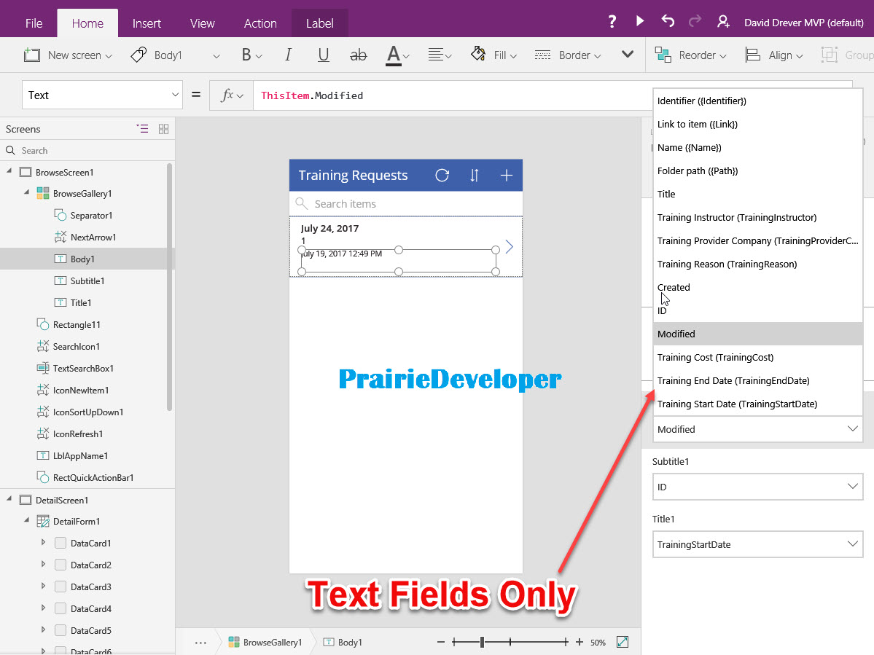Screen dimensions: 874x655
Task: Click the fit to window icon
Action: (x=623, y=642)
